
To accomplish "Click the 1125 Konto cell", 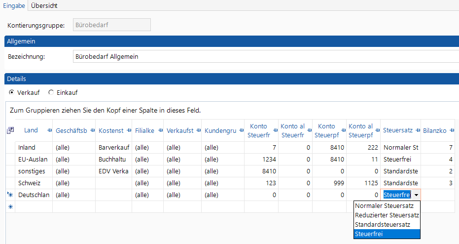I will click(x=363, y=183).
